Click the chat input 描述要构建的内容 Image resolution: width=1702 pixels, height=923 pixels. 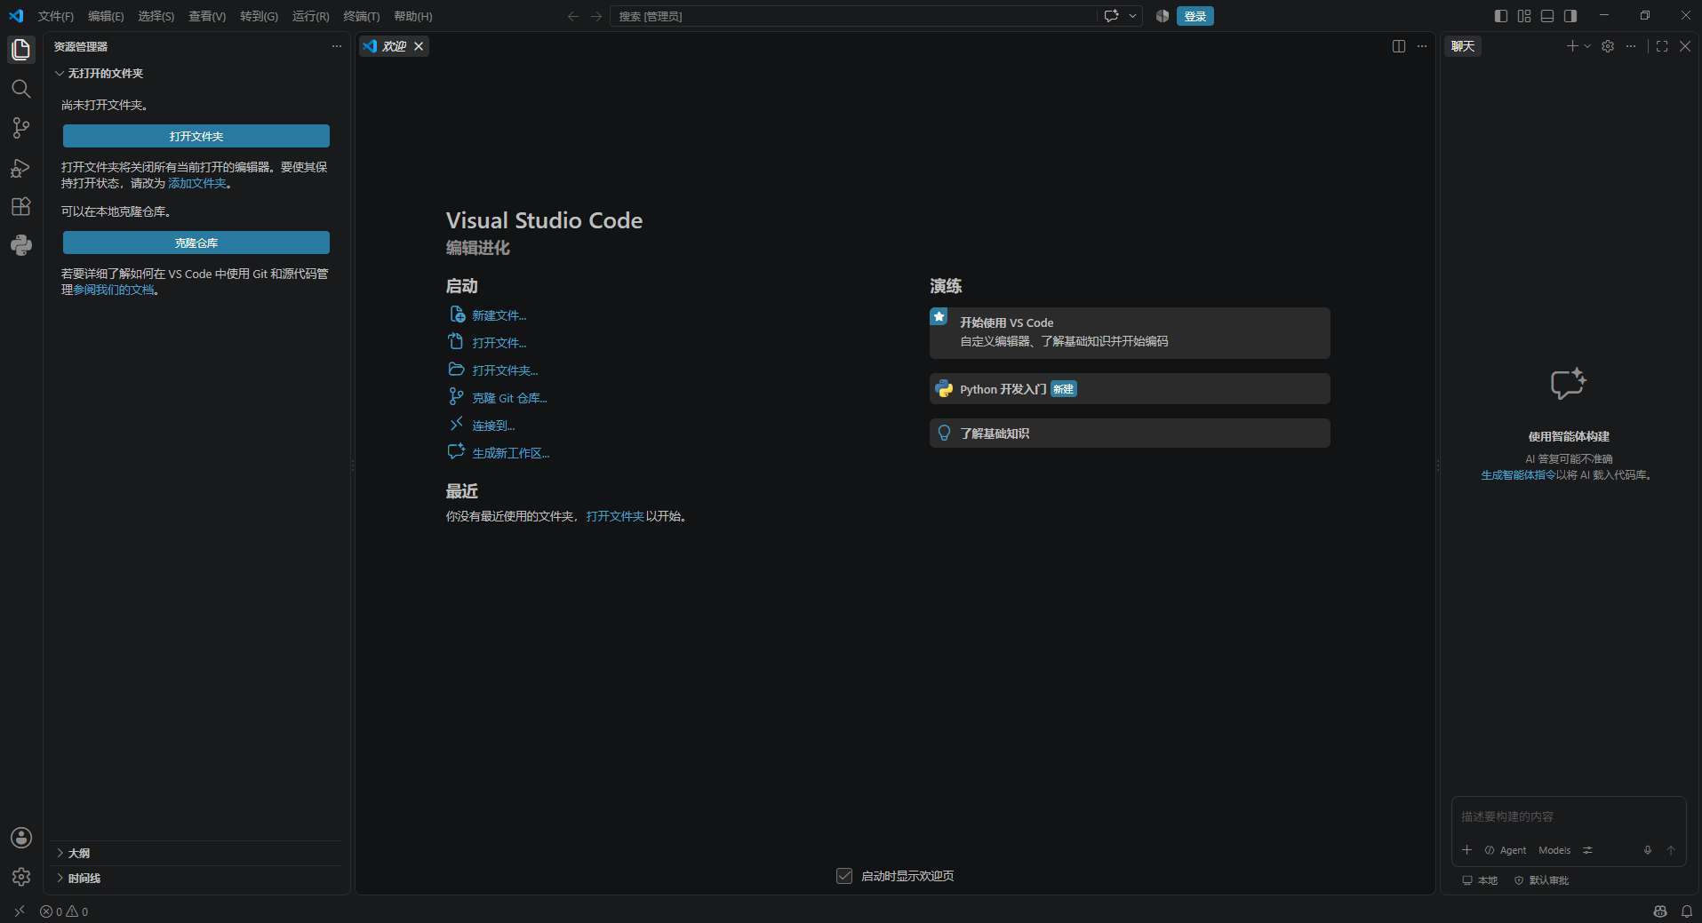pyautogui.click(x=1569, y=816)
